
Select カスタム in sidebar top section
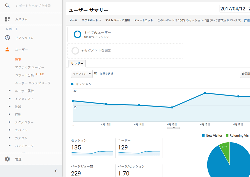[21, 19]
